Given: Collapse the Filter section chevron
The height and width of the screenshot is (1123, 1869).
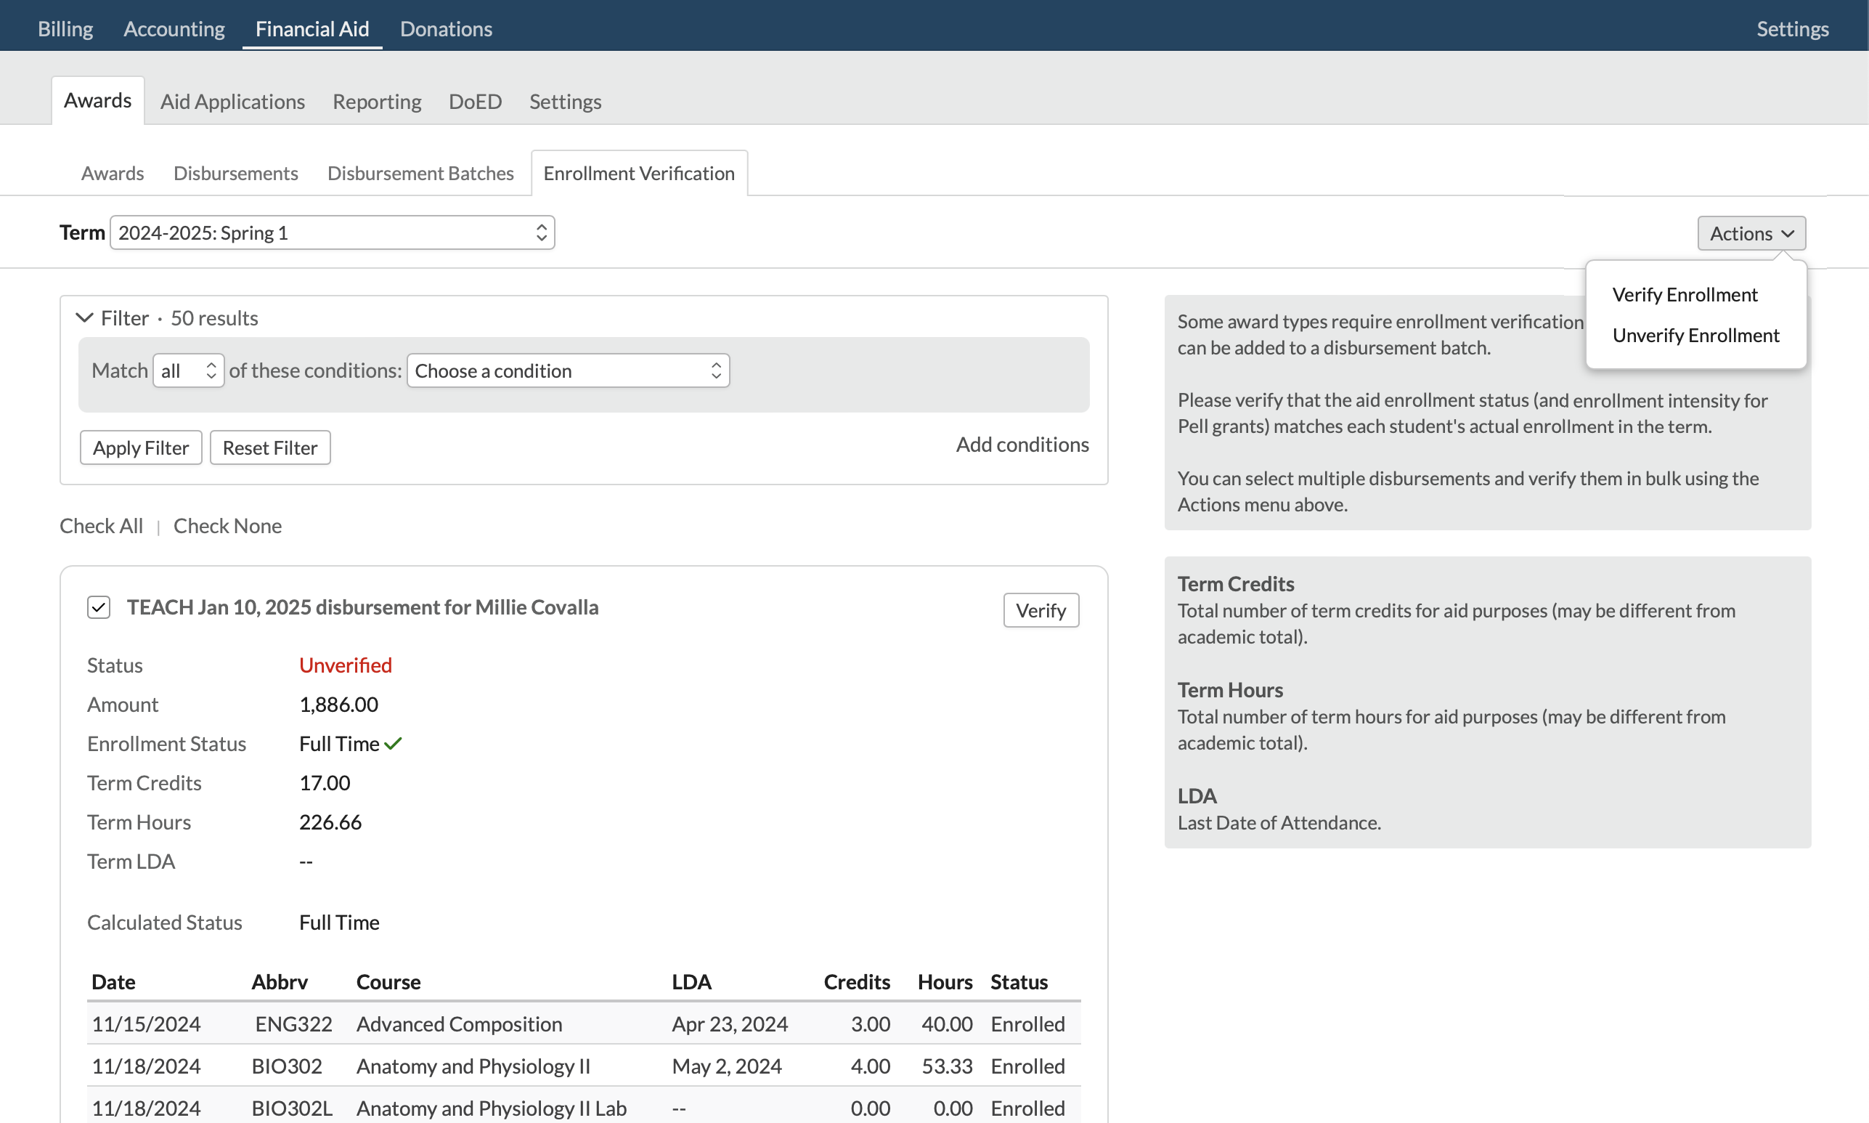Looking at the screenshot, I should click(x=84, y=318).
